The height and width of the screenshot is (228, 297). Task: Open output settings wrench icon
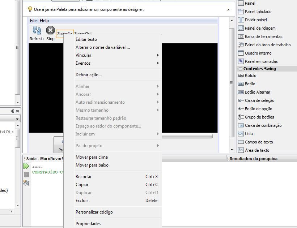[x=26, y=182]
